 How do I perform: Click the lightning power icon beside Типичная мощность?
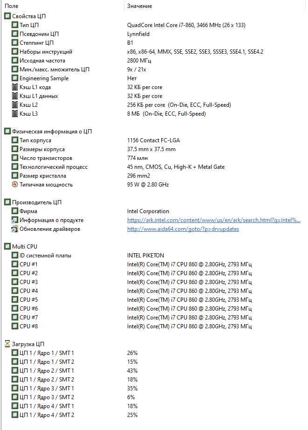(15, 185)
